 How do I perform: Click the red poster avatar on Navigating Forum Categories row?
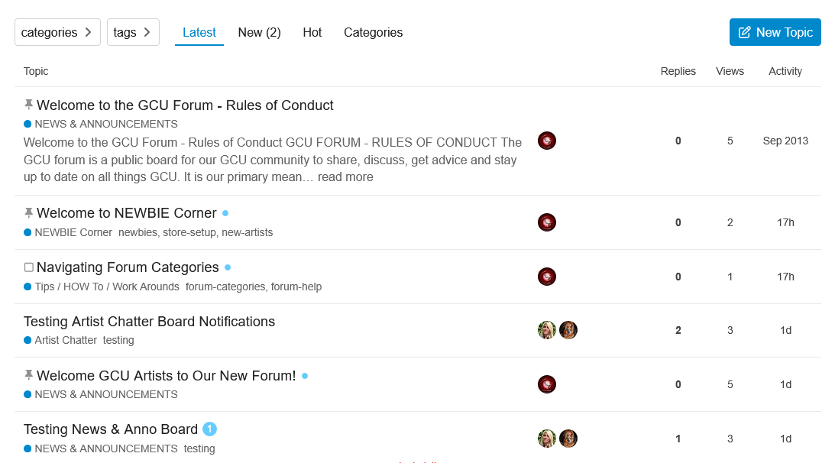pos(547,277)
